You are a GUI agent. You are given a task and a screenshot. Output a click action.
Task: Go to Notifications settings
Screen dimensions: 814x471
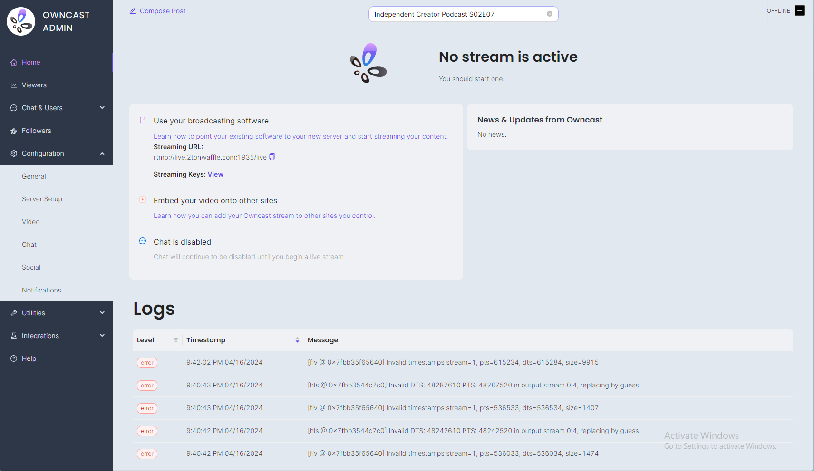tap(41, 290)
